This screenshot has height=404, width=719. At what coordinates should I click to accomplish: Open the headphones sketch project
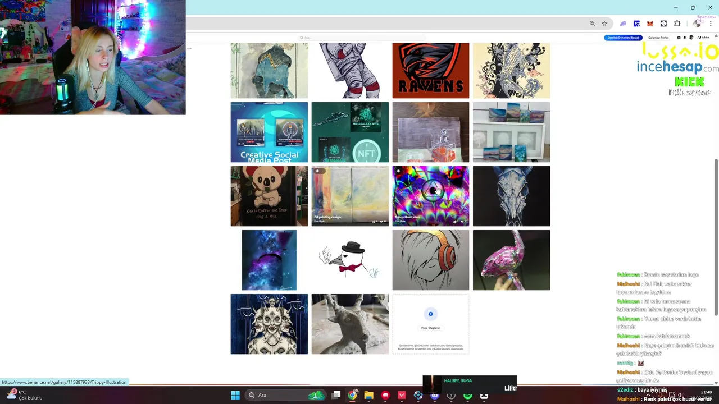click(430, 260)
